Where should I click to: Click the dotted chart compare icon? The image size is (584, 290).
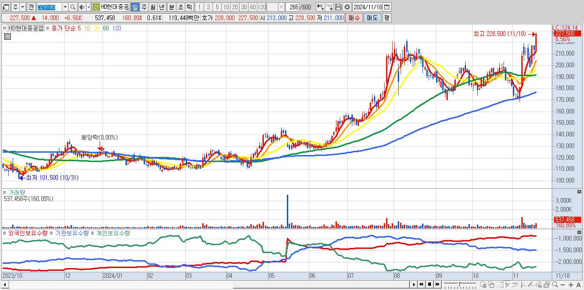[x=499, y=285]
